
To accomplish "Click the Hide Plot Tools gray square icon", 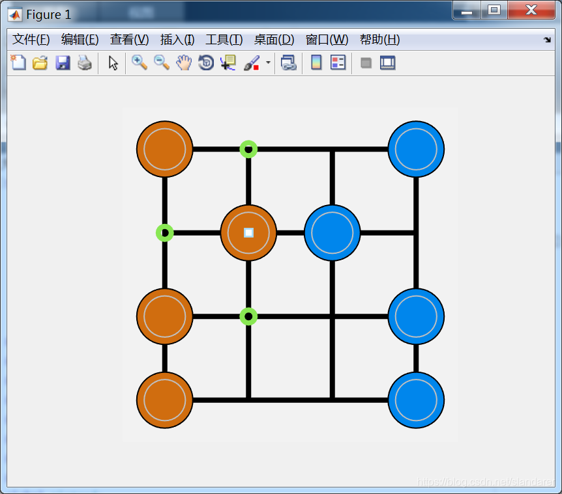I will (366, 63).
